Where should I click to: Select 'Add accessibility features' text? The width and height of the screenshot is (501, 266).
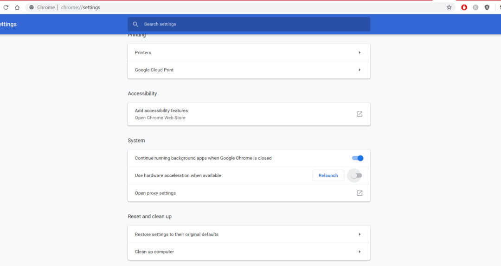coord(161,111)
